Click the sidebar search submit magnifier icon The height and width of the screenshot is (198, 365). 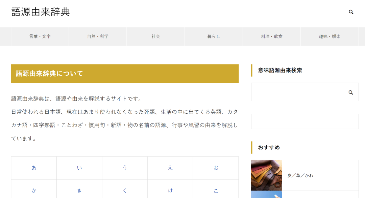[351, 92]
